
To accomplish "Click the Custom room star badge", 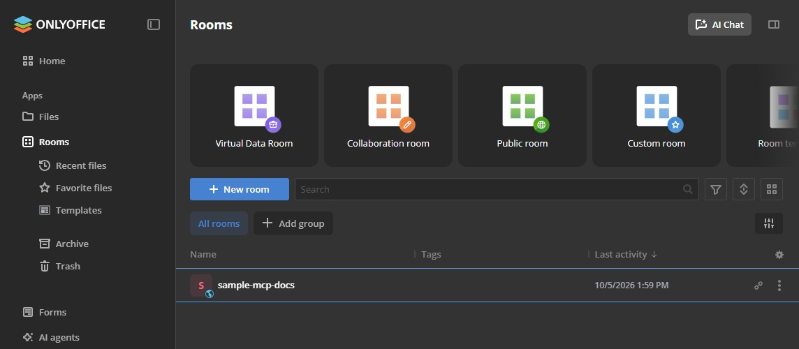I will [675, 124].
